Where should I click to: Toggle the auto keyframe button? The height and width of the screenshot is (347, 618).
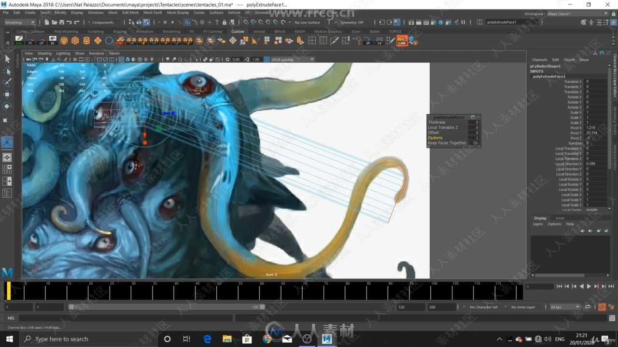coord(602,307)
